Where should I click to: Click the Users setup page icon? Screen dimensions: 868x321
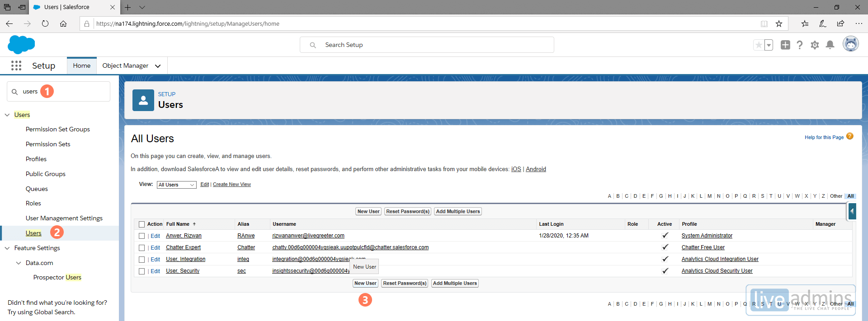click(x=143, y=100)
